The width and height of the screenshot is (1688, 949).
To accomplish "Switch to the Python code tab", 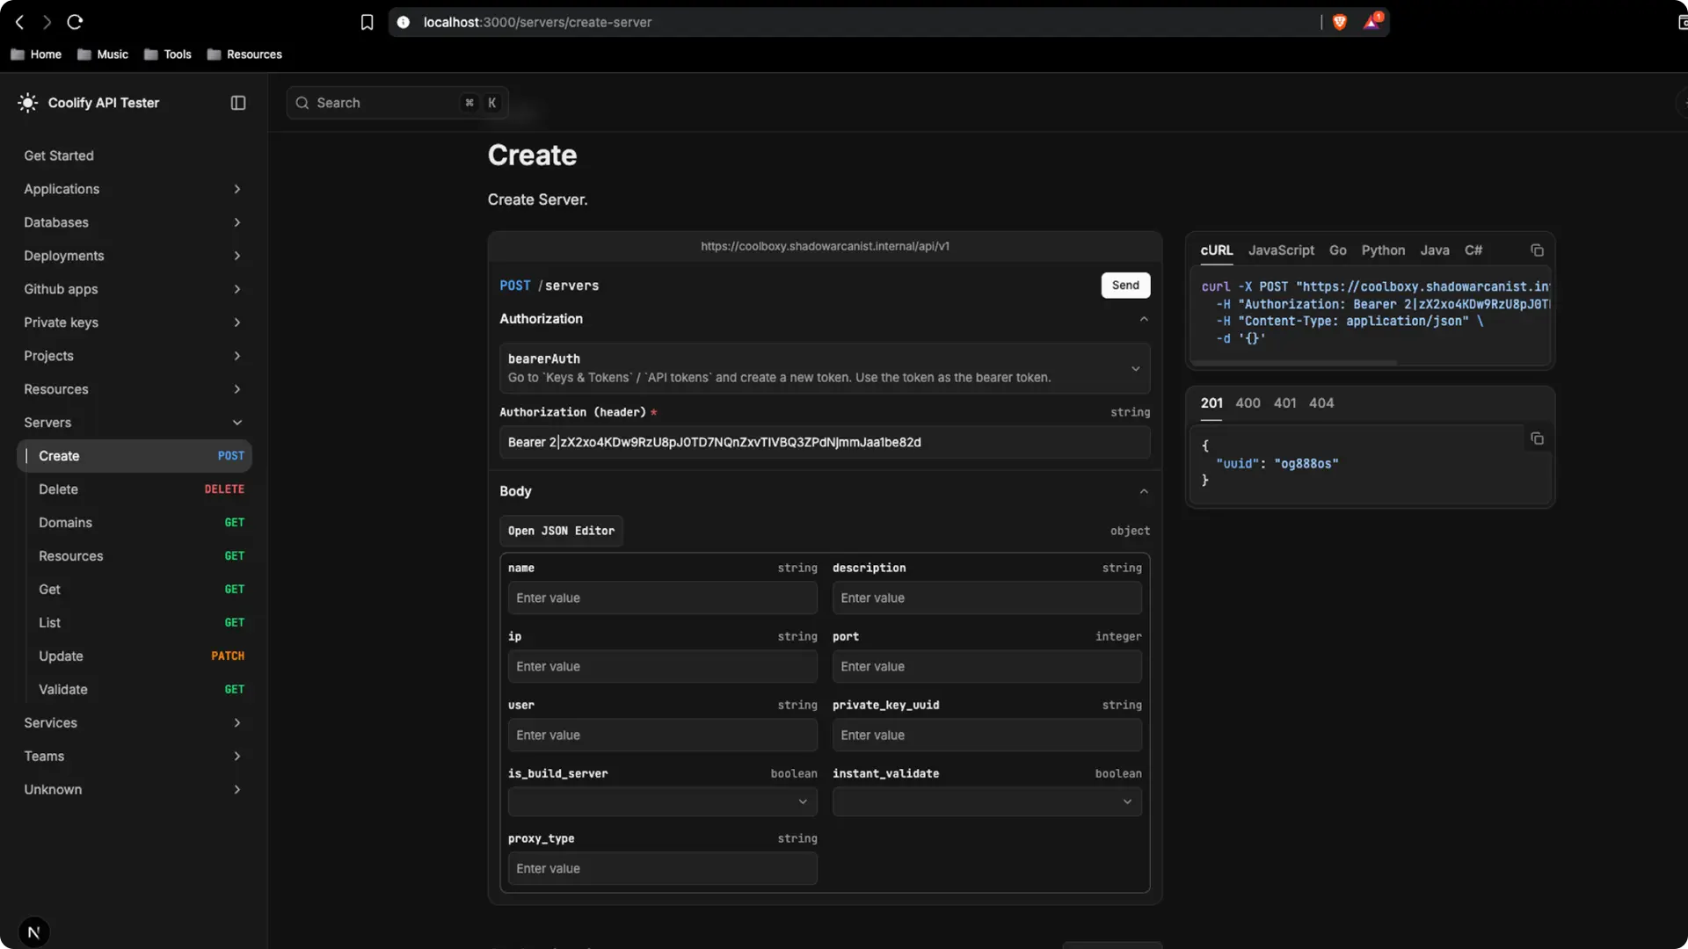I will [1383, 250].
